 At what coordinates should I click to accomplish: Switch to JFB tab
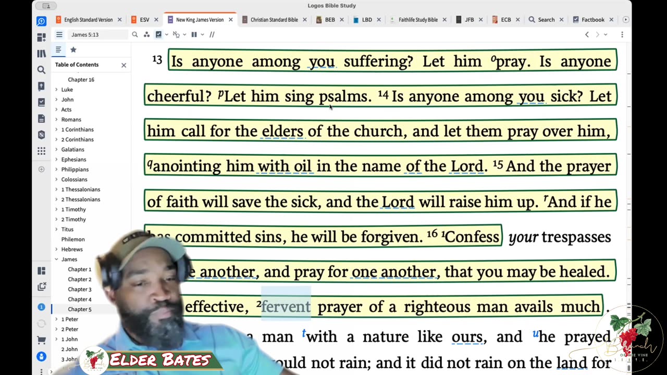469,20
